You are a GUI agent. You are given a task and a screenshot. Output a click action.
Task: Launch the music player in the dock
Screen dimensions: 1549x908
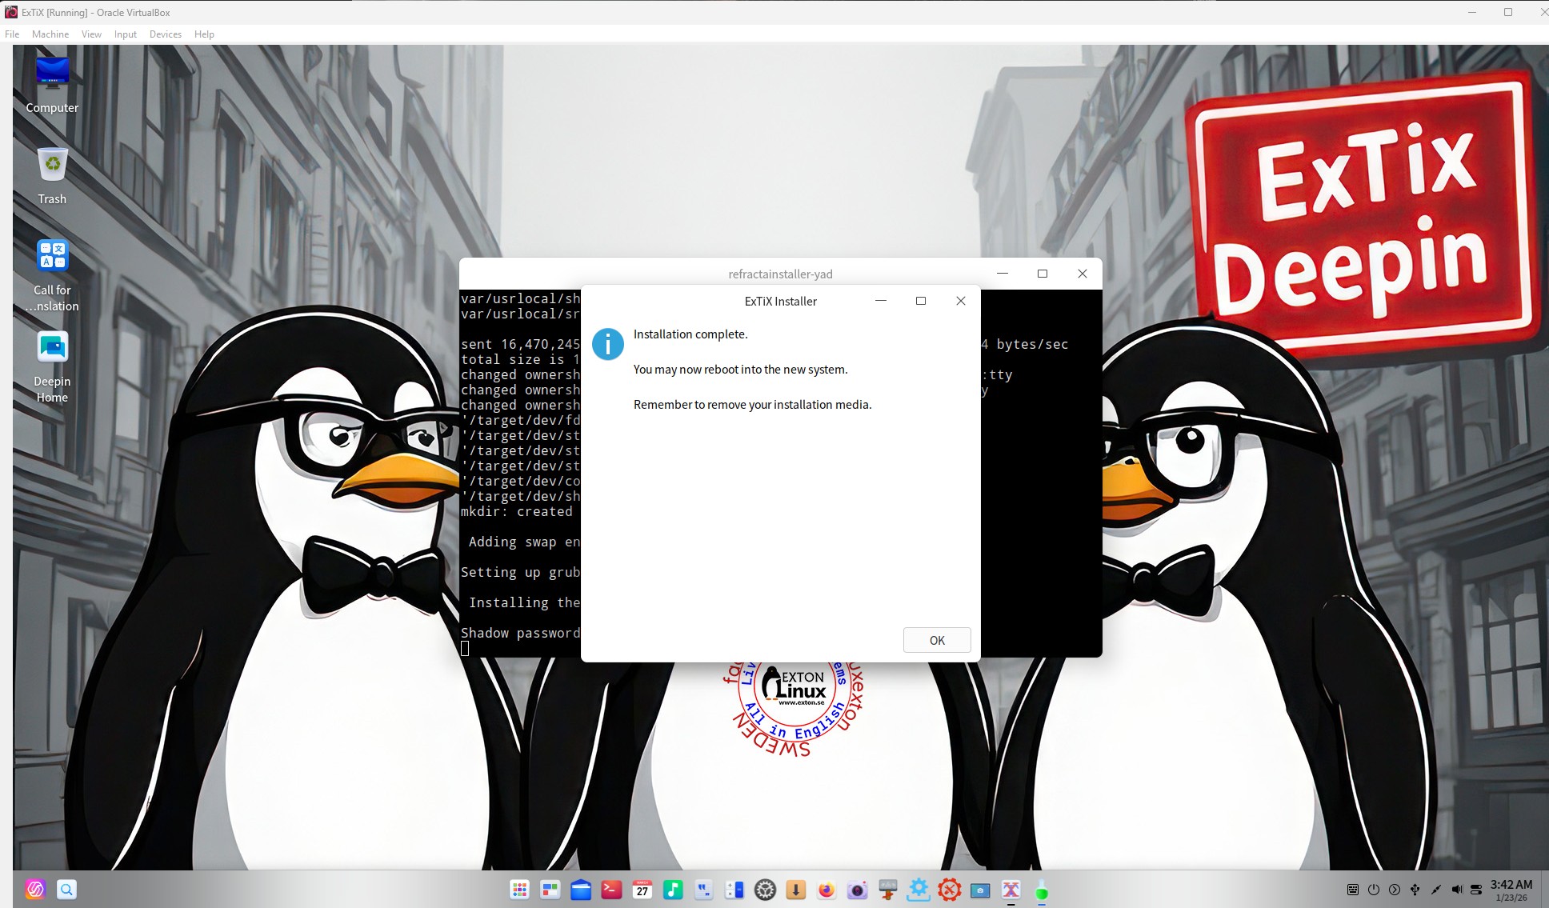[x=673, y=890]
